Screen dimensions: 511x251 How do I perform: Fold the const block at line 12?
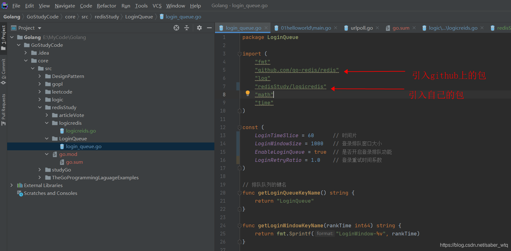[240, 127]
